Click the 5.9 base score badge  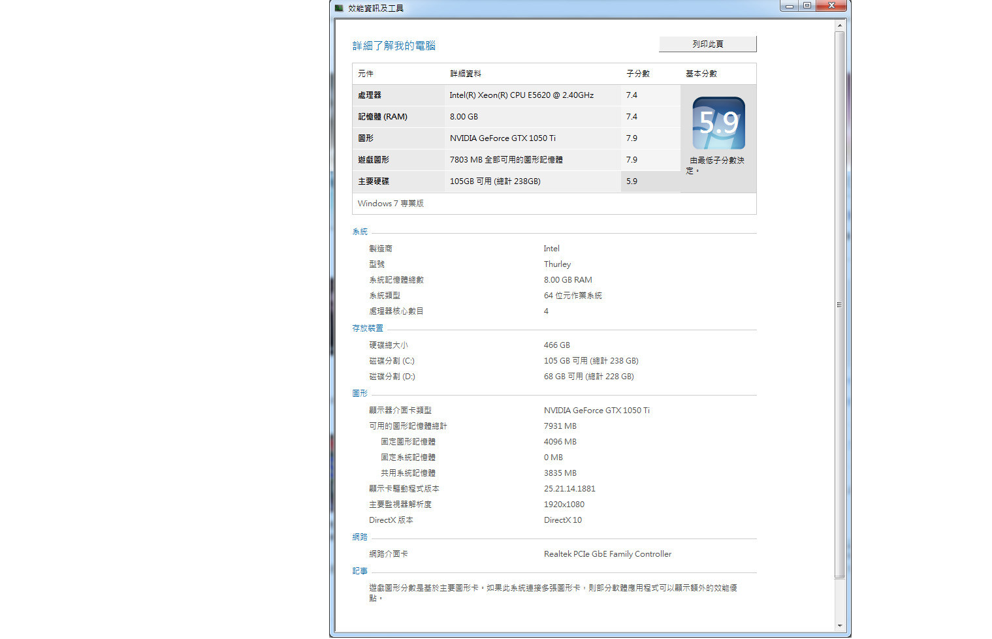coord(718,123)
